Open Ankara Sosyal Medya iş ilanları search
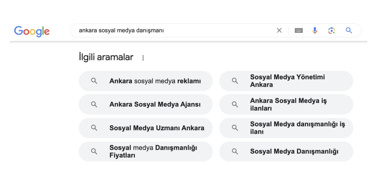The width and height of the screenshot is (377, 188). (x=286, y=104)
